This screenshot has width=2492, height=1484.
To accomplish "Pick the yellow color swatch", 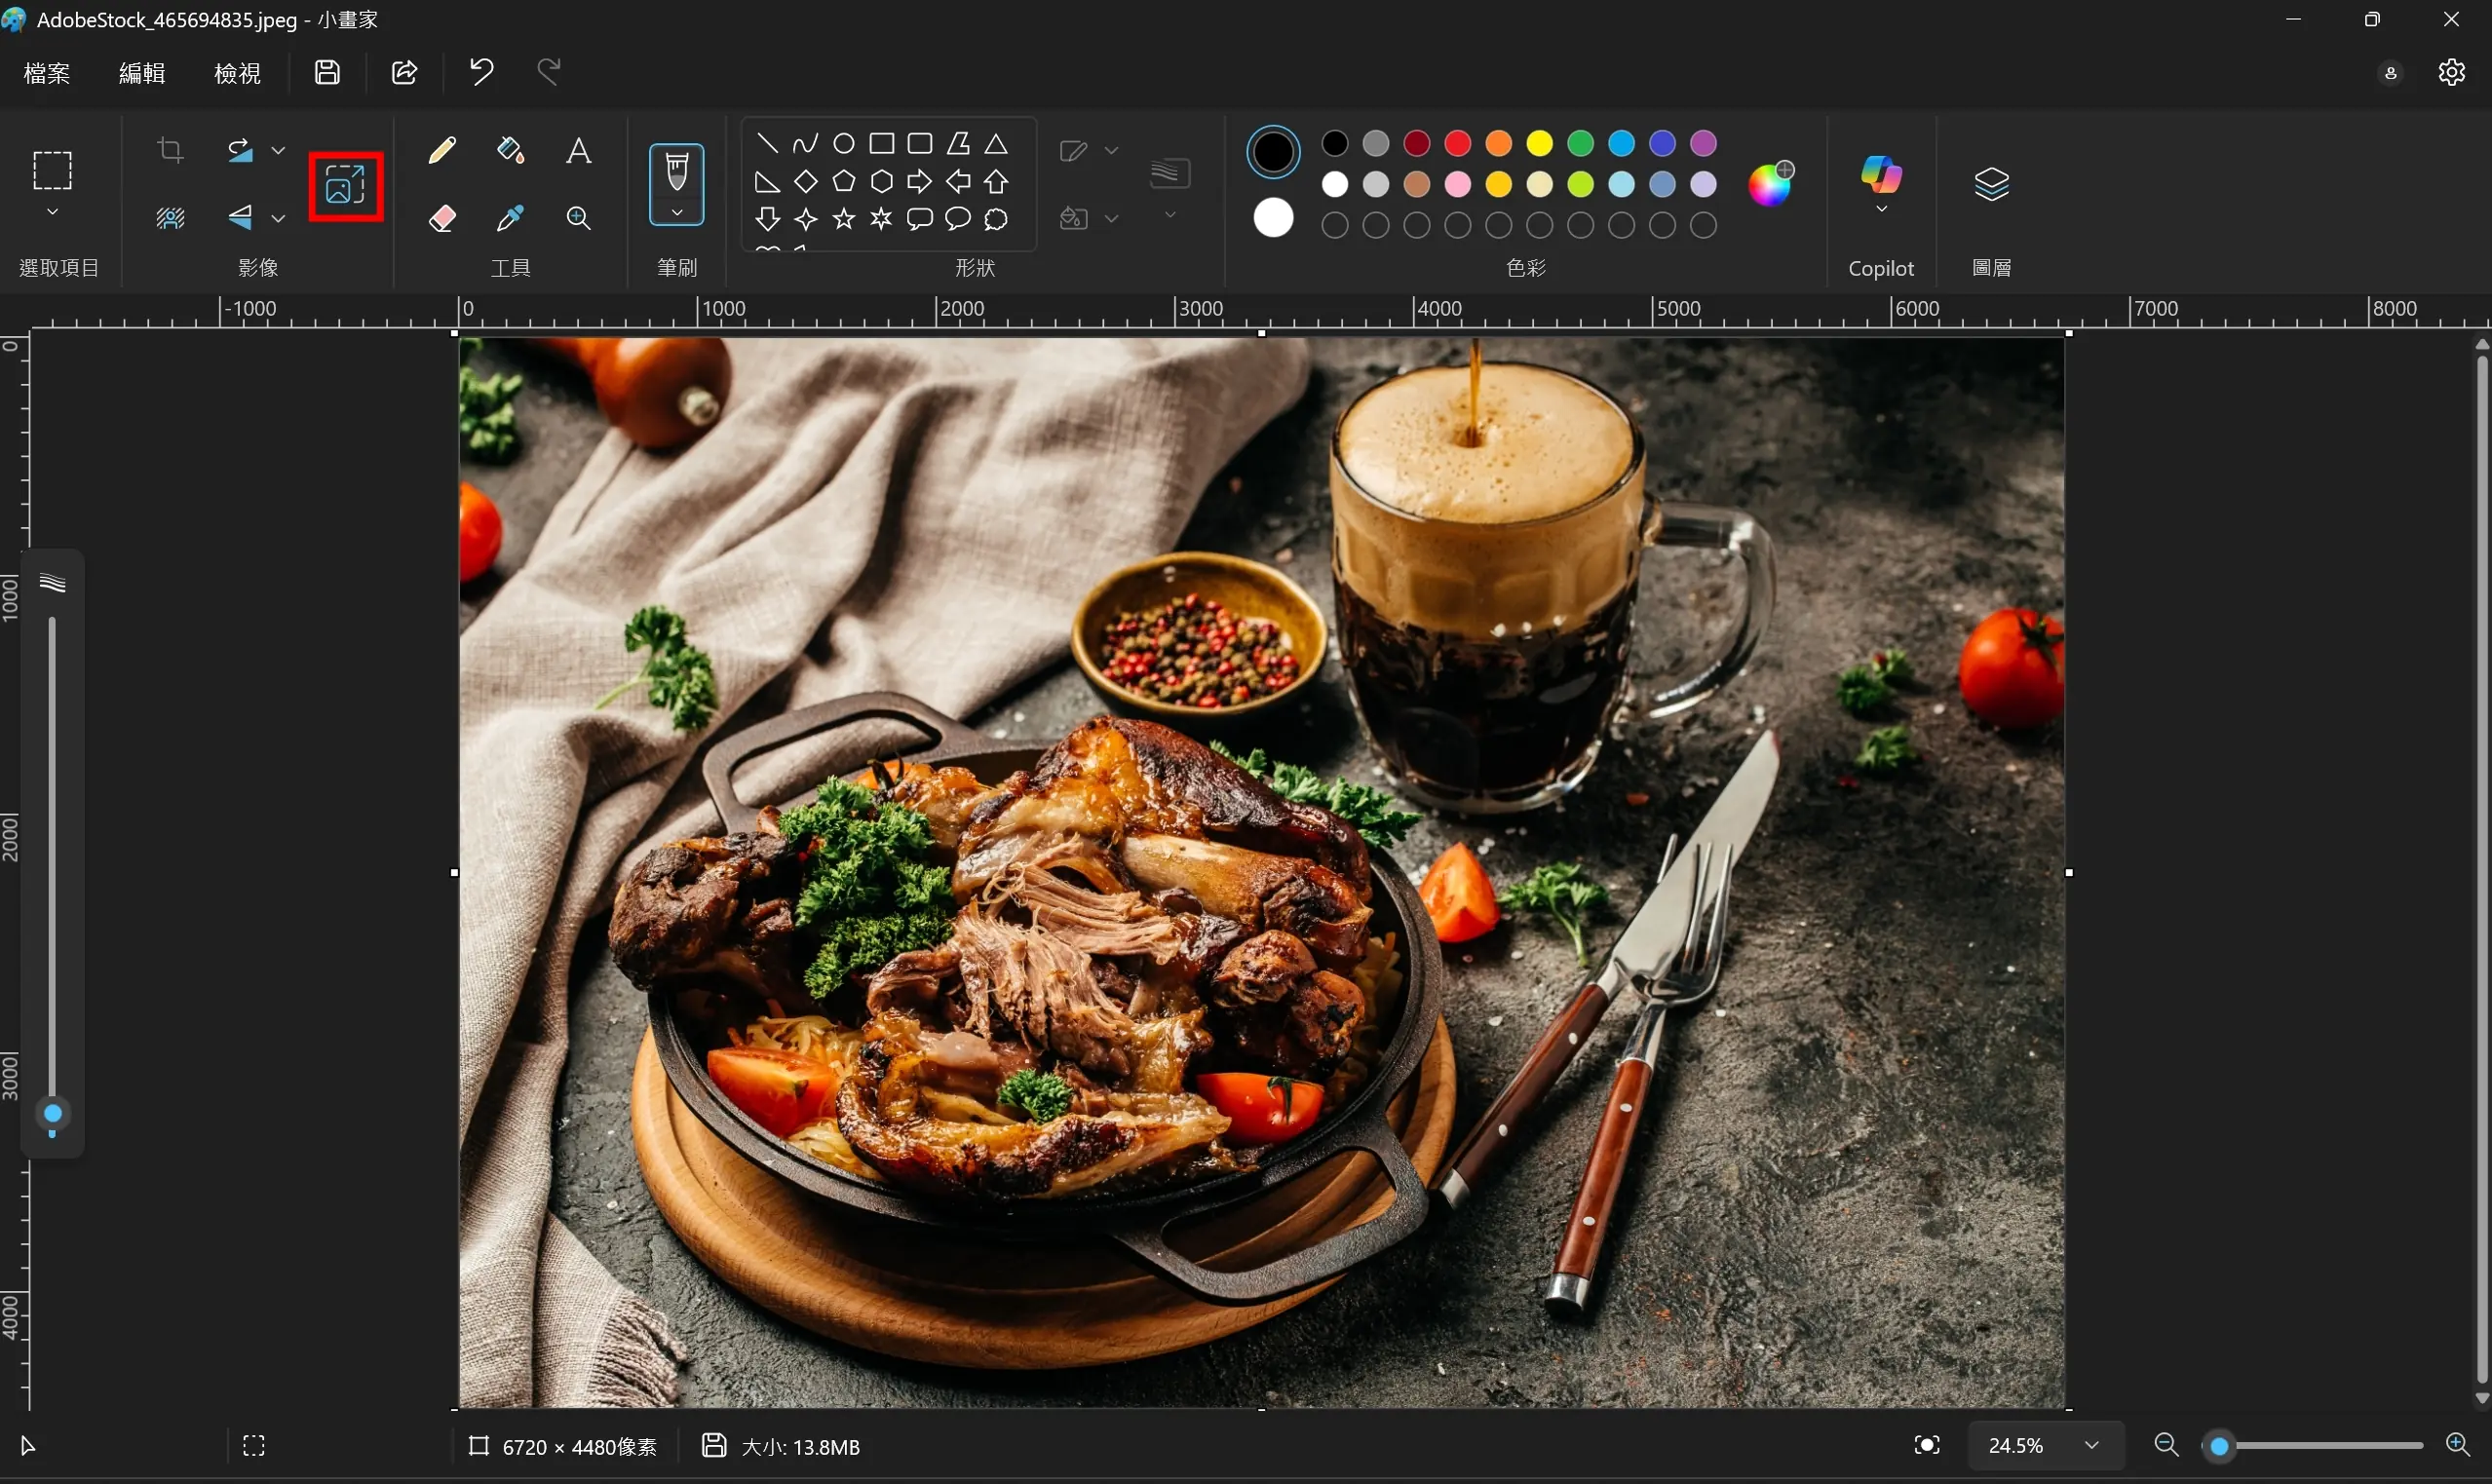I will [x=1539, y=144].
